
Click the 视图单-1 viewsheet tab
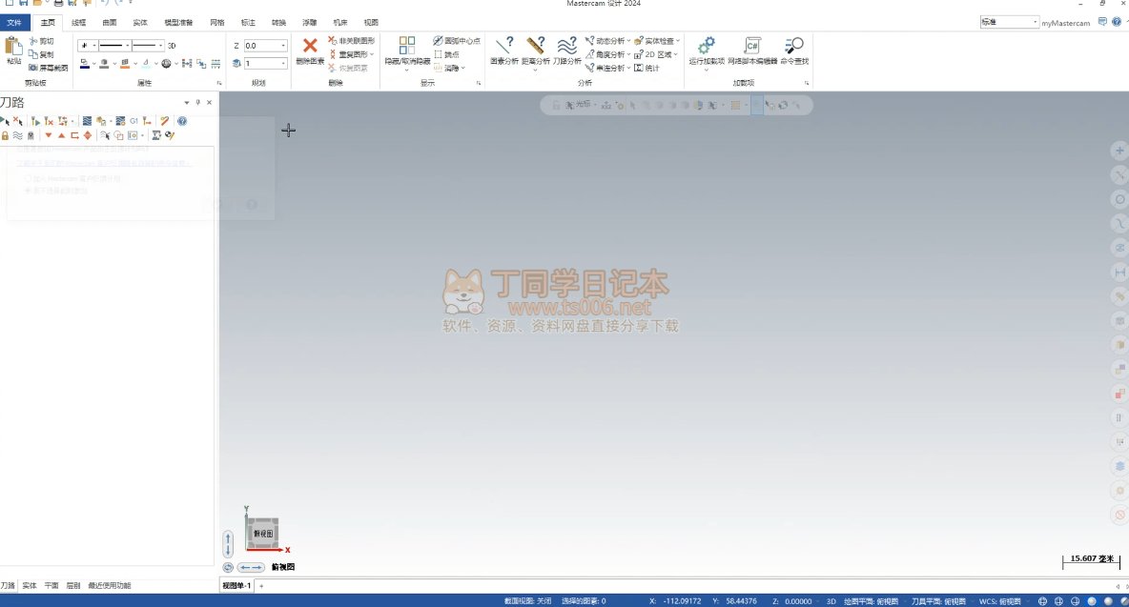pos(236,585)
